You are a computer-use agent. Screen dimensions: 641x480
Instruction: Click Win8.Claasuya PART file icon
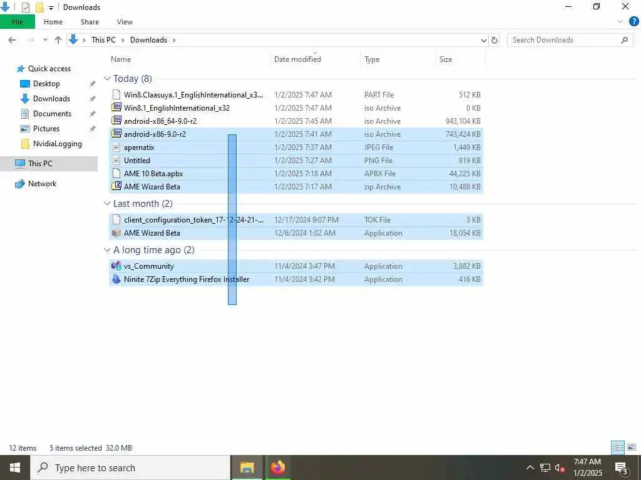point(116,95)
